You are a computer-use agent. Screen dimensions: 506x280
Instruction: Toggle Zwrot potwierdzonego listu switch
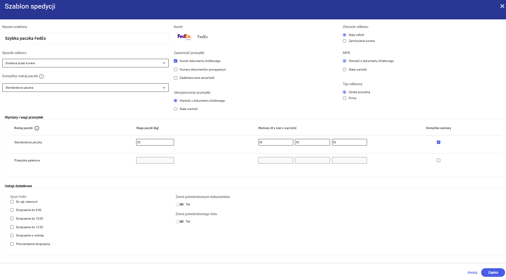pos(180,222)
